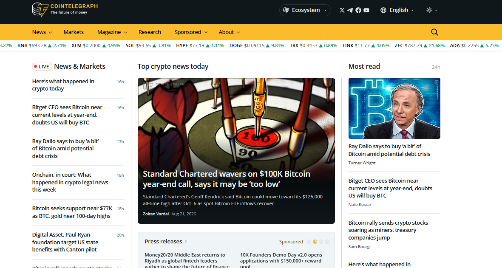
Task: Open Digital Asset, Paul Ryan foundation article
Action: click(65, 242)
